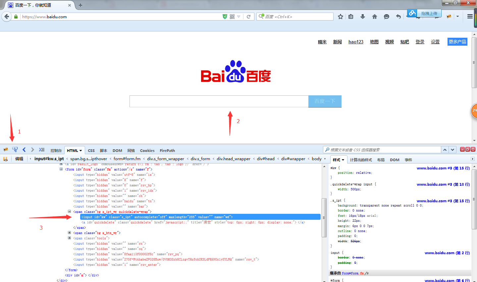The height and width of the screenshot is (282, 477).
Task: Open the browser hamburger menu
Action: tap(470, 17)
